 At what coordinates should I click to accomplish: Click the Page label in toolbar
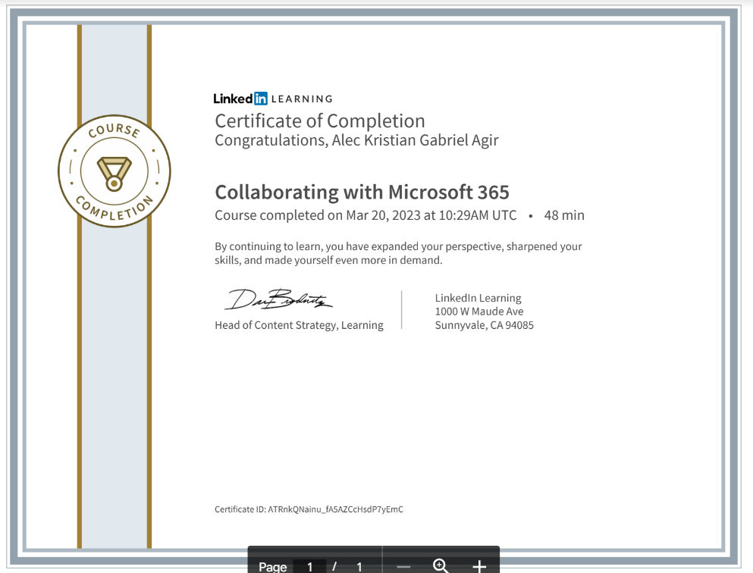tap(272, 566)
